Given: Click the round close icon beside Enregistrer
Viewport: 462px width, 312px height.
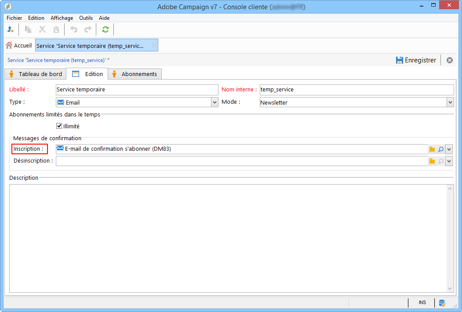Looking at the screenshot, I should (450, 60).
